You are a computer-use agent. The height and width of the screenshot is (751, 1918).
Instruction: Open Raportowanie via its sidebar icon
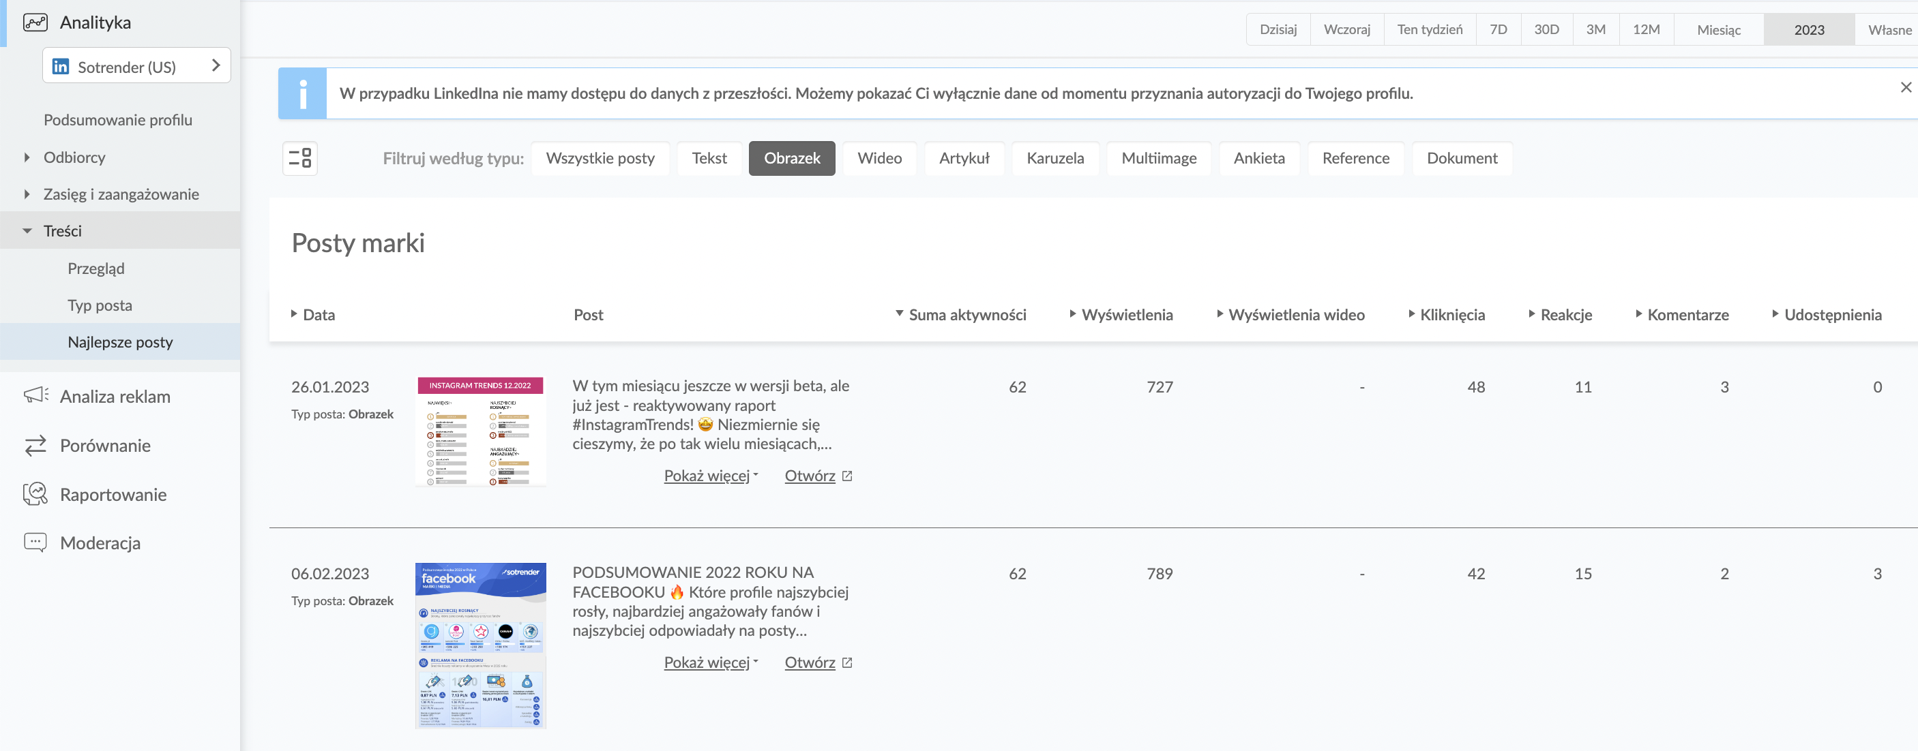click(35, 493)
